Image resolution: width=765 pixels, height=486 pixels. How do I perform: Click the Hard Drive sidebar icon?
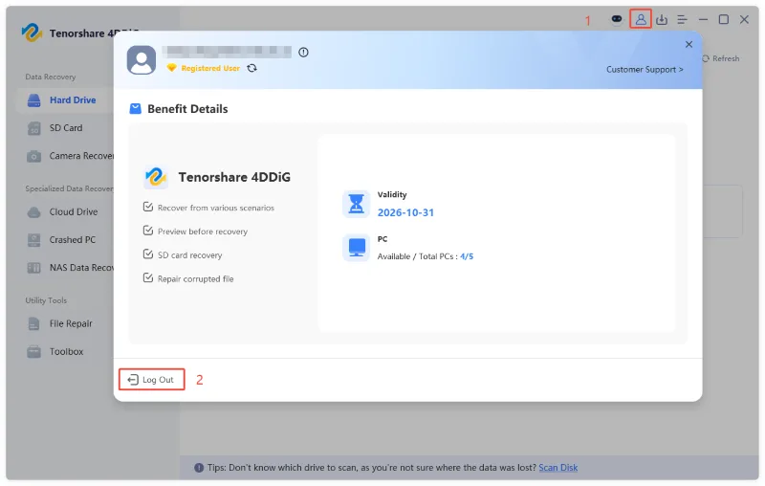[x=33, y=100]
